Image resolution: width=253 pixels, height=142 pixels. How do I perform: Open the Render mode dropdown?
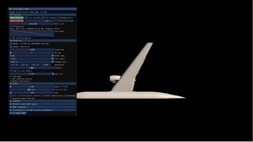pos(32,56)
